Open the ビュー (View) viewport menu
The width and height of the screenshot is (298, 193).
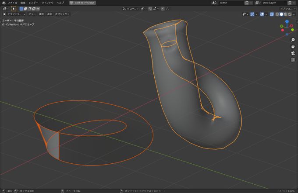32,14
